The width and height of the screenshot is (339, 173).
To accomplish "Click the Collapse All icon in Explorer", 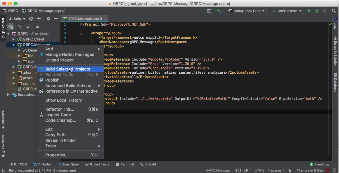I will [39, 19].
